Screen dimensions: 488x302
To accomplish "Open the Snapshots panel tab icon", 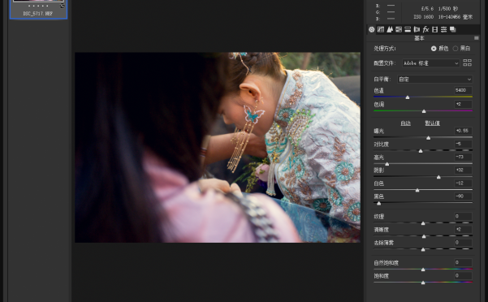I will pyautogui.click(x=453, y=29).
